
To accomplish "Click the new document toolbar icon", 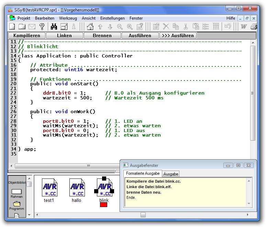I will pos(12,26).
